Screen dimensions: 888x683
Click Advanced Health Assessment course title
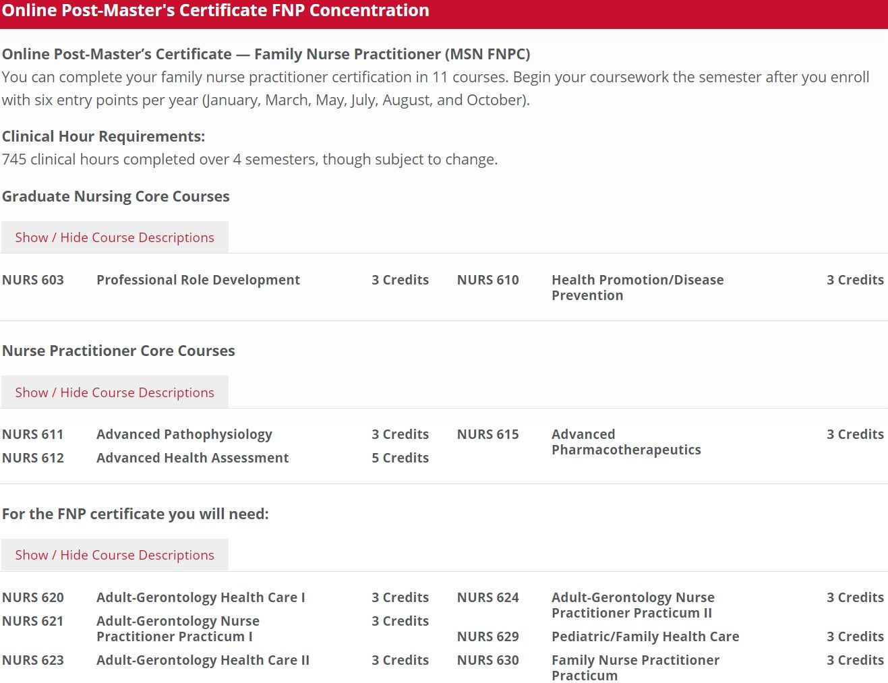click(x=193, y=458)
